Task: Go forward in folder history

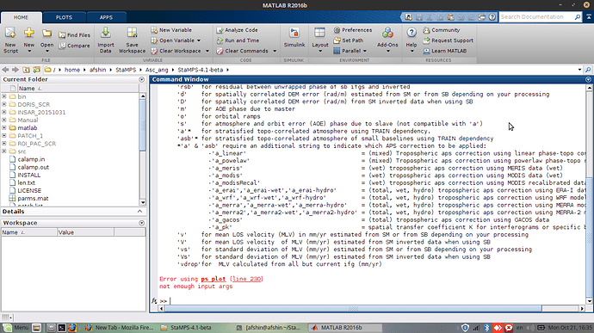Action: click(x=15, y=70)
